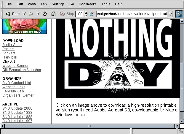This screenshot has height=134, width=184.
Task: Click the horizontal scrollbar right arrow
Action: tap(177, 126)
